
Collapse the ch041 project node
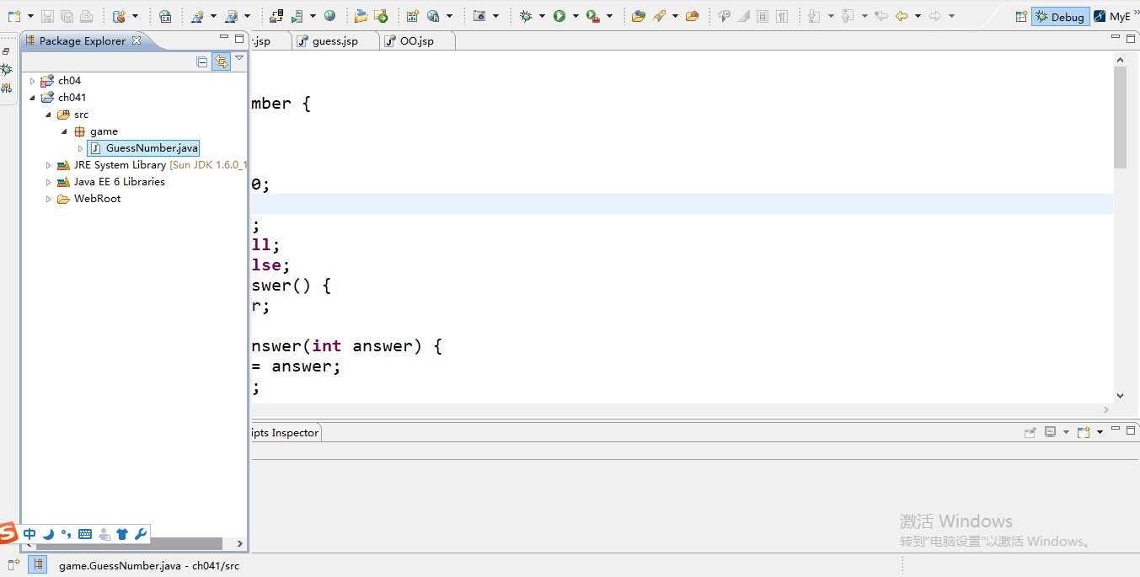tap(33, 98)
